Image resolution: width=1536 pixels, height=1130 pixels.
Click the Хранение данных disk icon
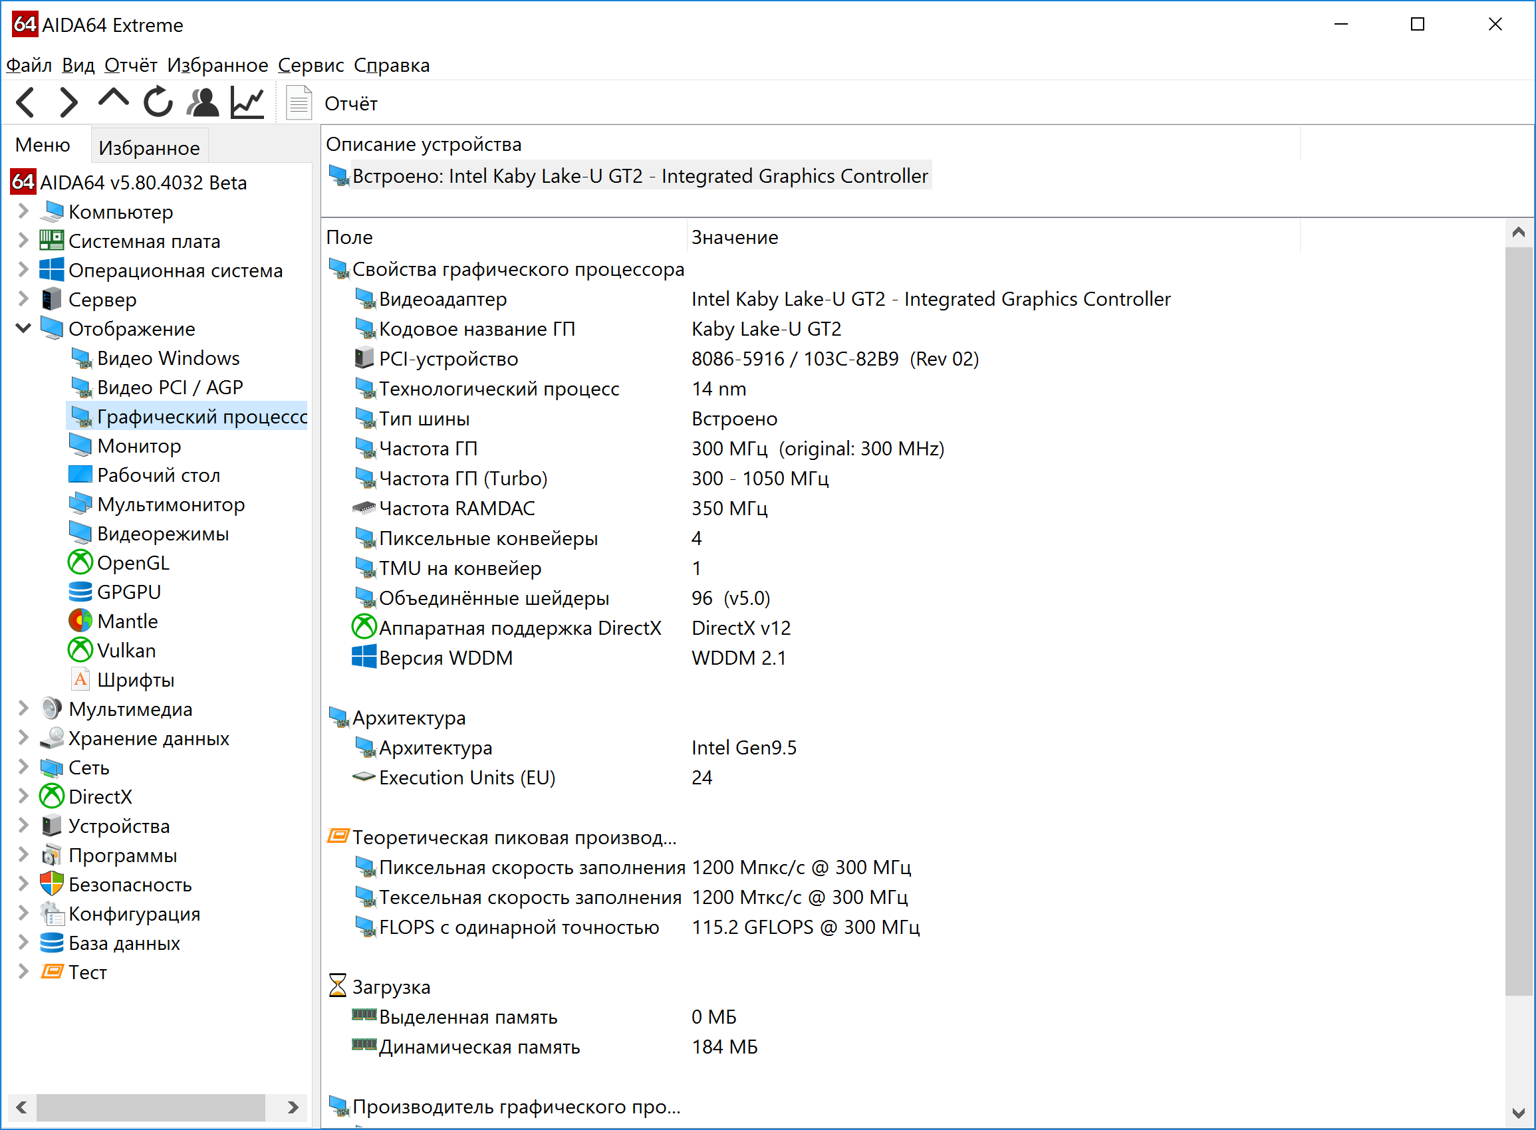click(52, 738)
